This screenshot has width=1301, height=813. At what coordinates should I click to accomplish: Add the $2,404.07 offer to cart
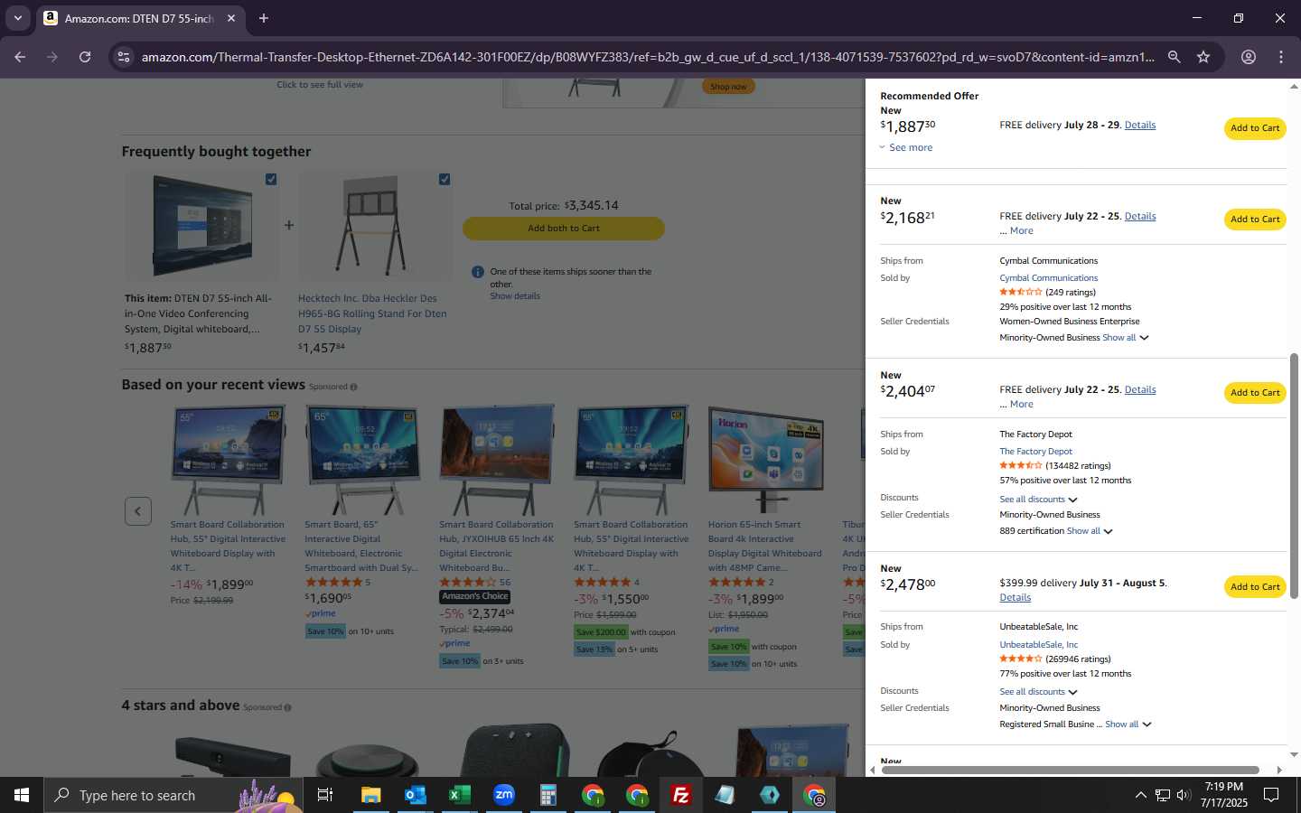(1255, 393)
